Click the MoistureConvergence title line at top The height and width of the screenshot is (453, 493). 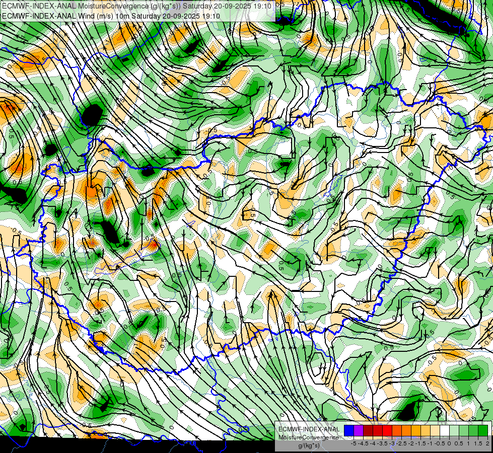136,6
